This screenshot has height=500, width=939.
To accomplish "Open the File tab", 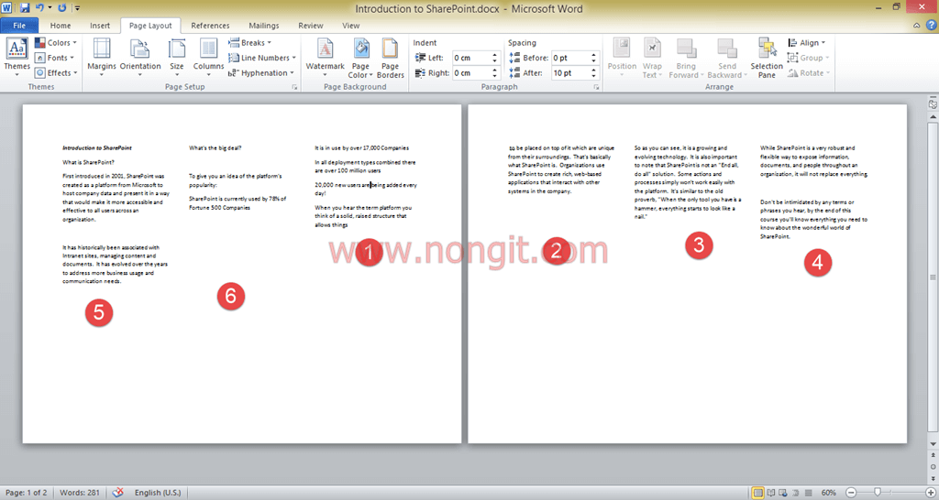I will (x=19, y=25).
